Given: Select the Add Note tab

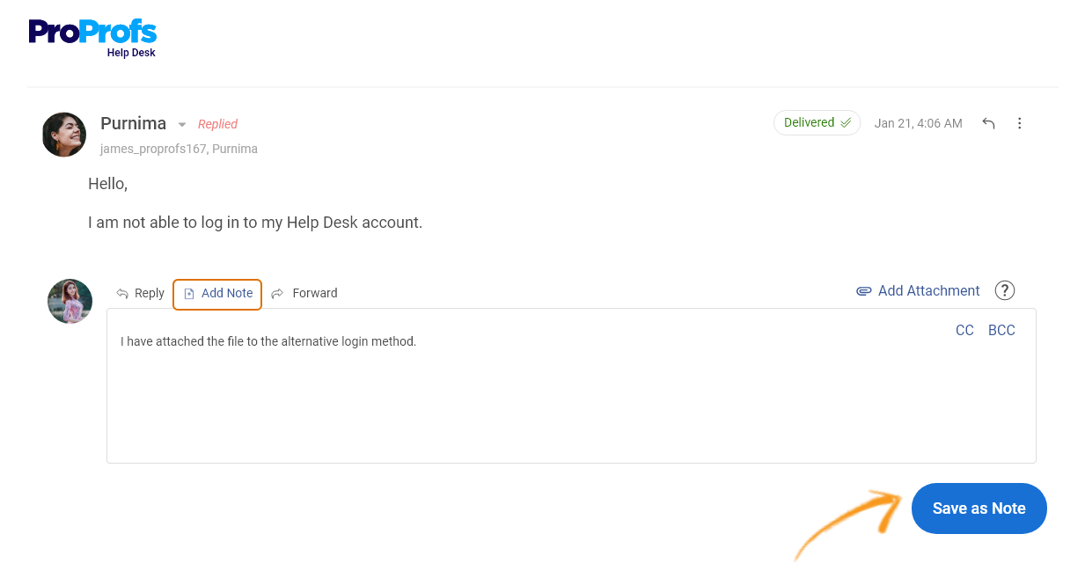Looking at the screenshot, I should point(217,294).
